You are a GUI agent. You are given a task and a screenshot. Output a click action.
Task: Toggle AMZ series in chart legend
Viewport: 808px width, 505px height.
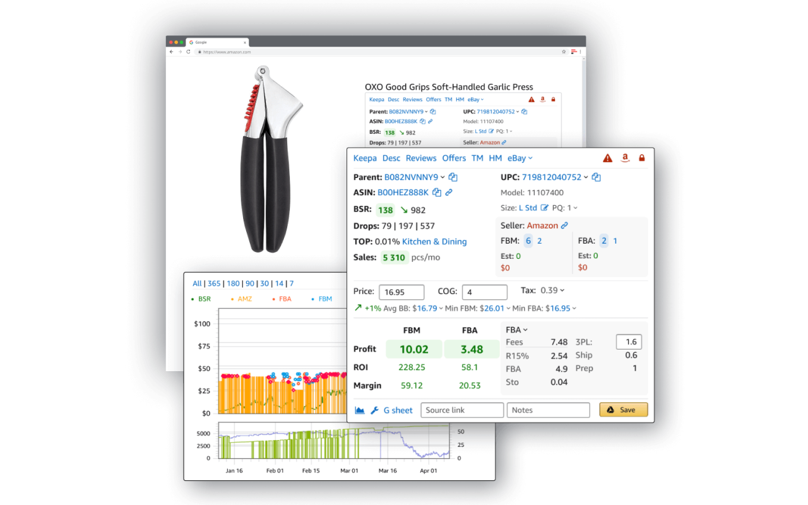pyautogui.click(x=242, y=299)
